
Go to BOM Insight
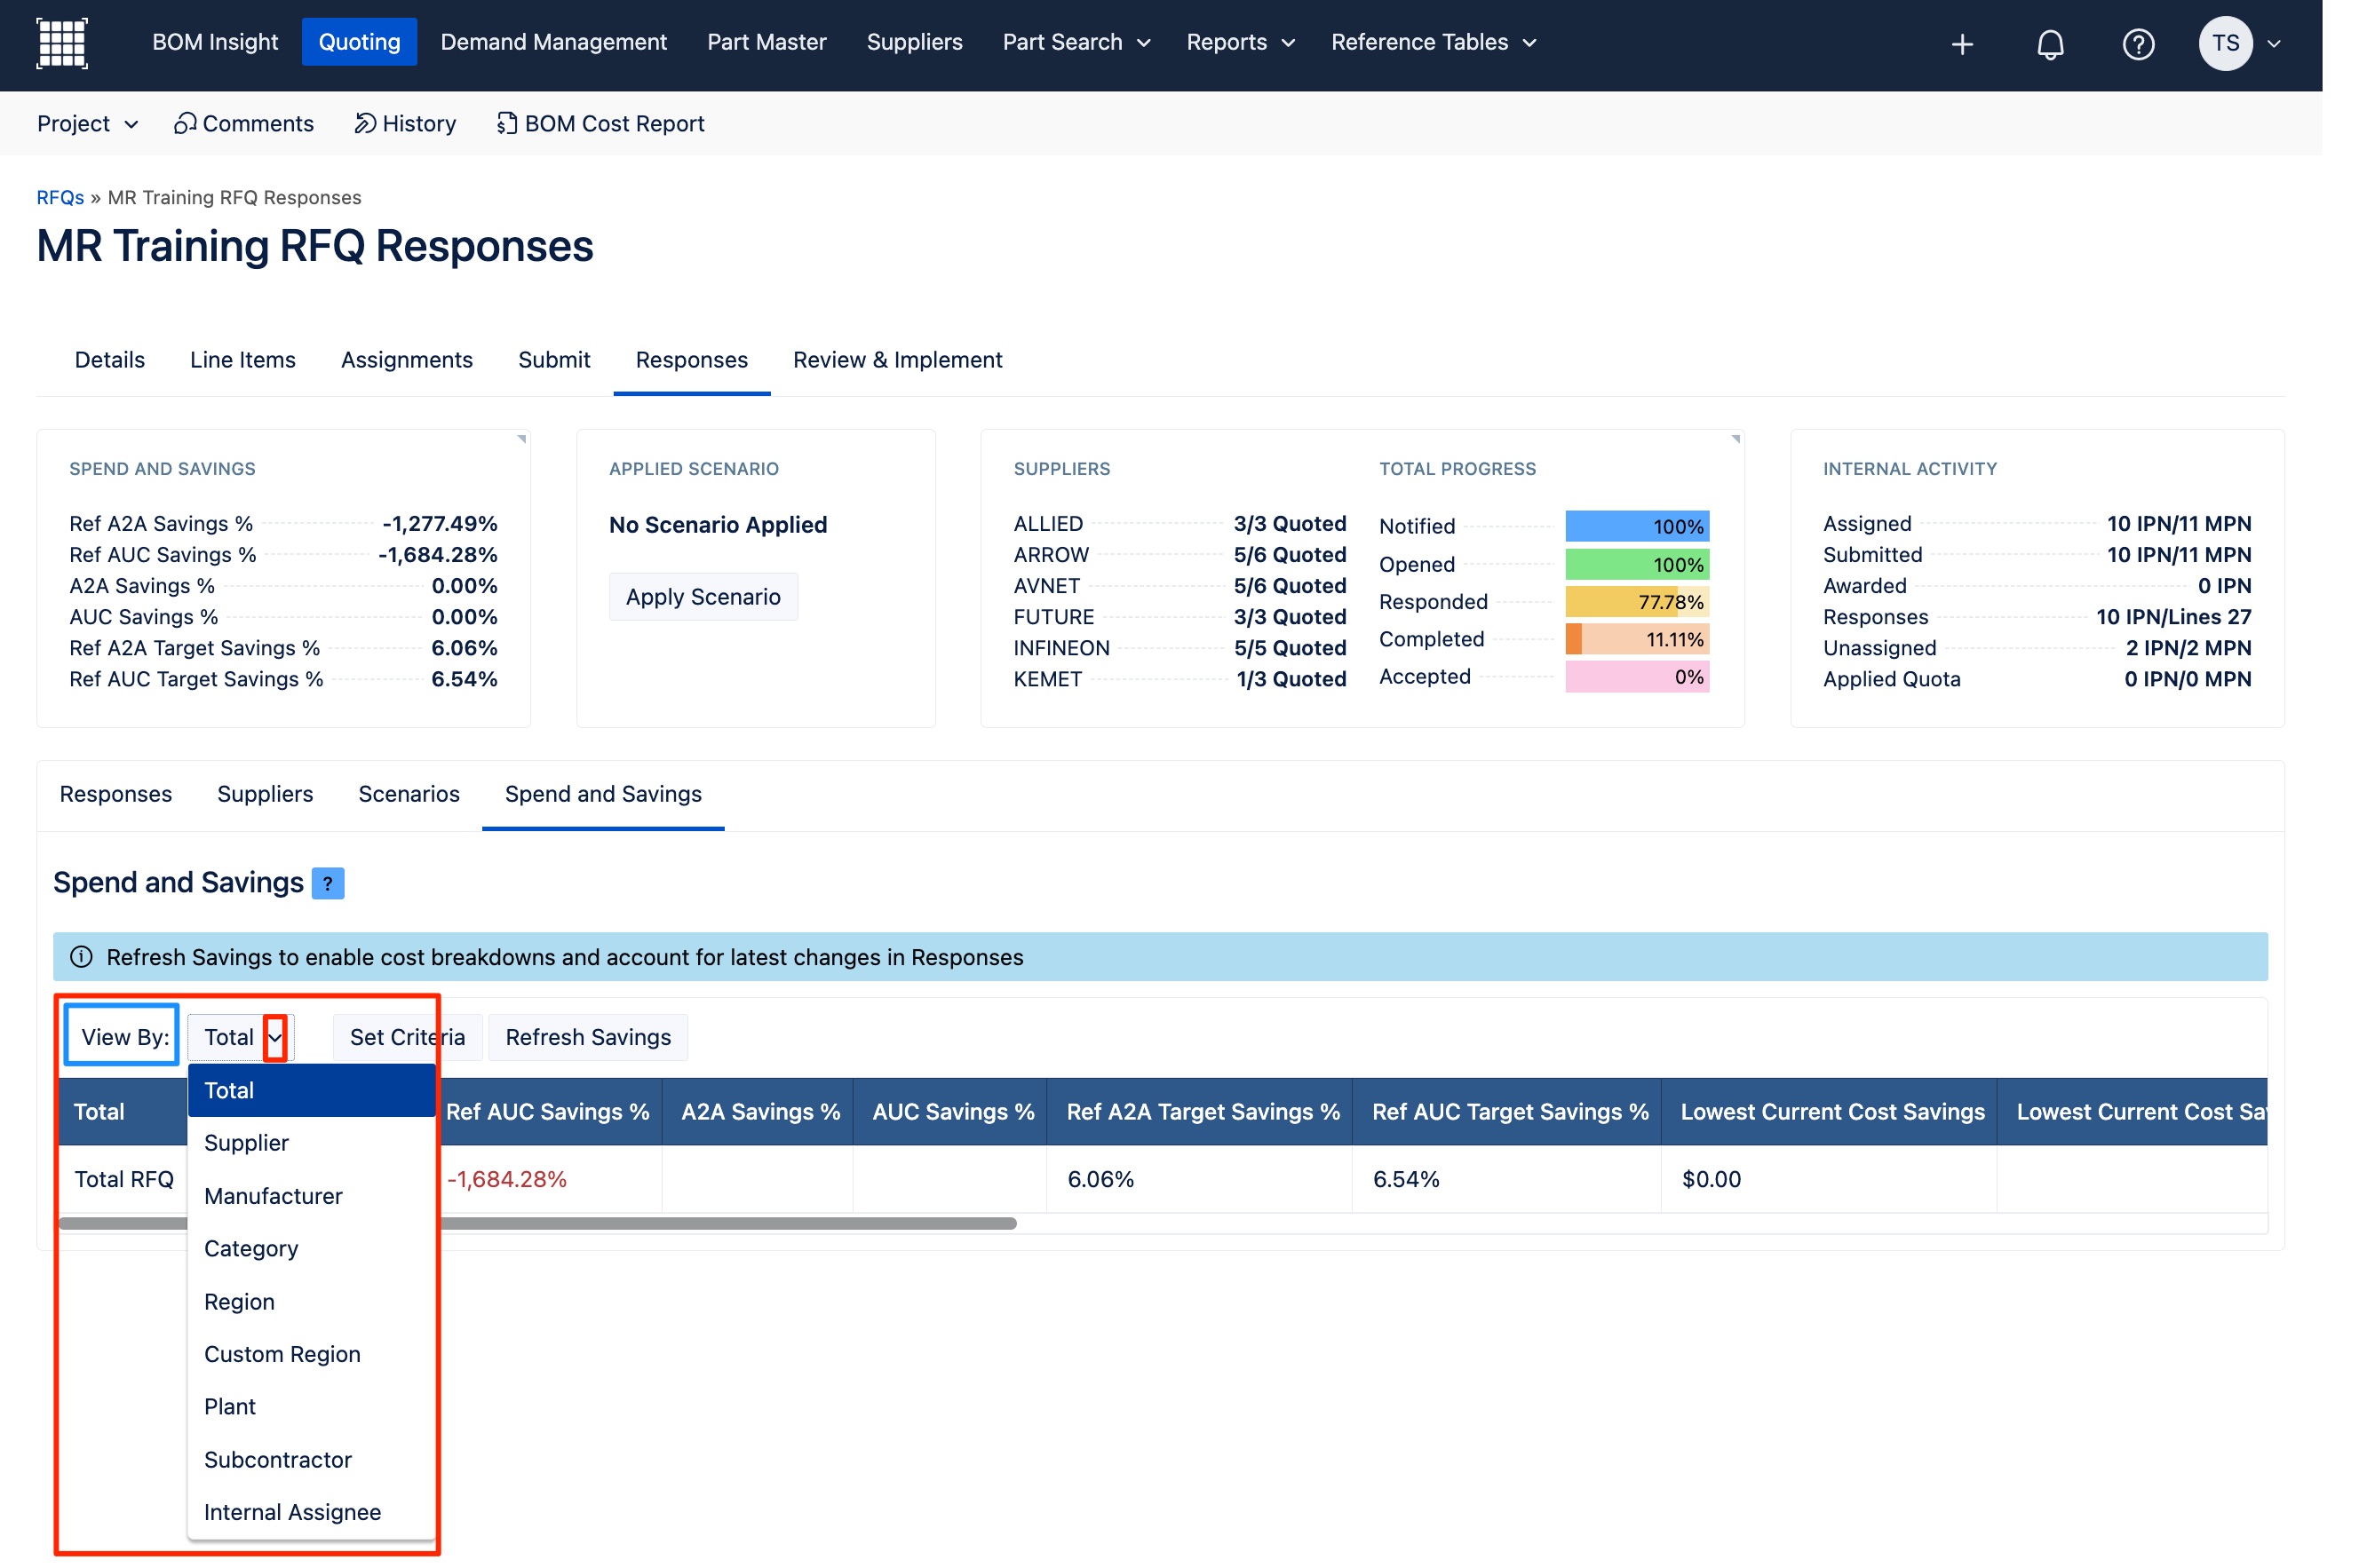click(x=215, y=42)
